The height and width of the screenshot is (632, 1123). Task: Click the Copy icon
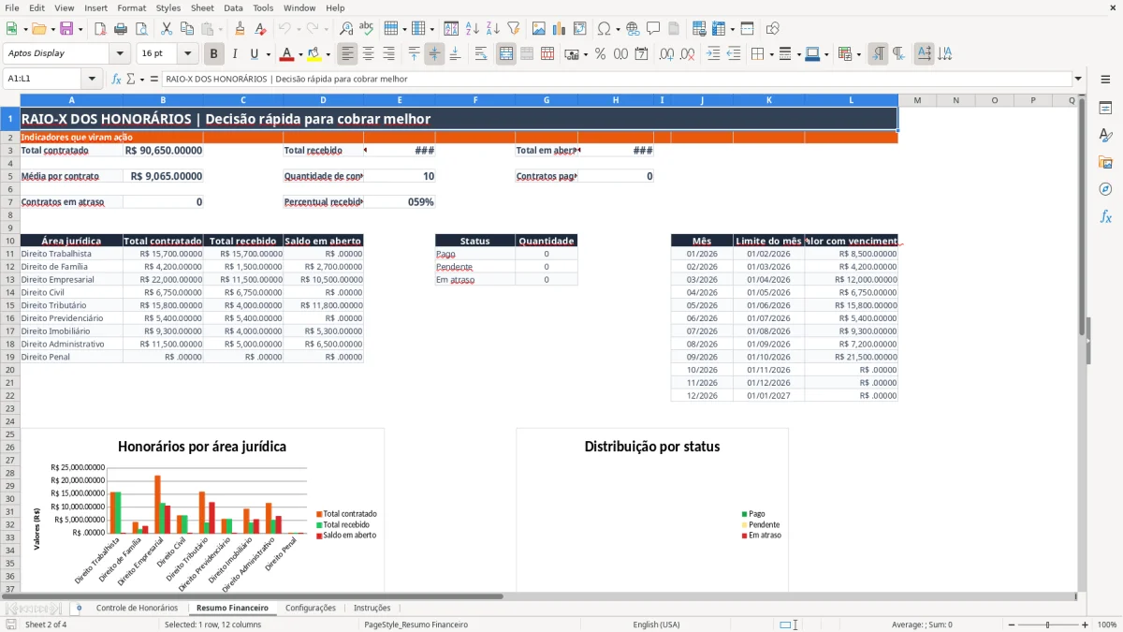coord(186,29)
